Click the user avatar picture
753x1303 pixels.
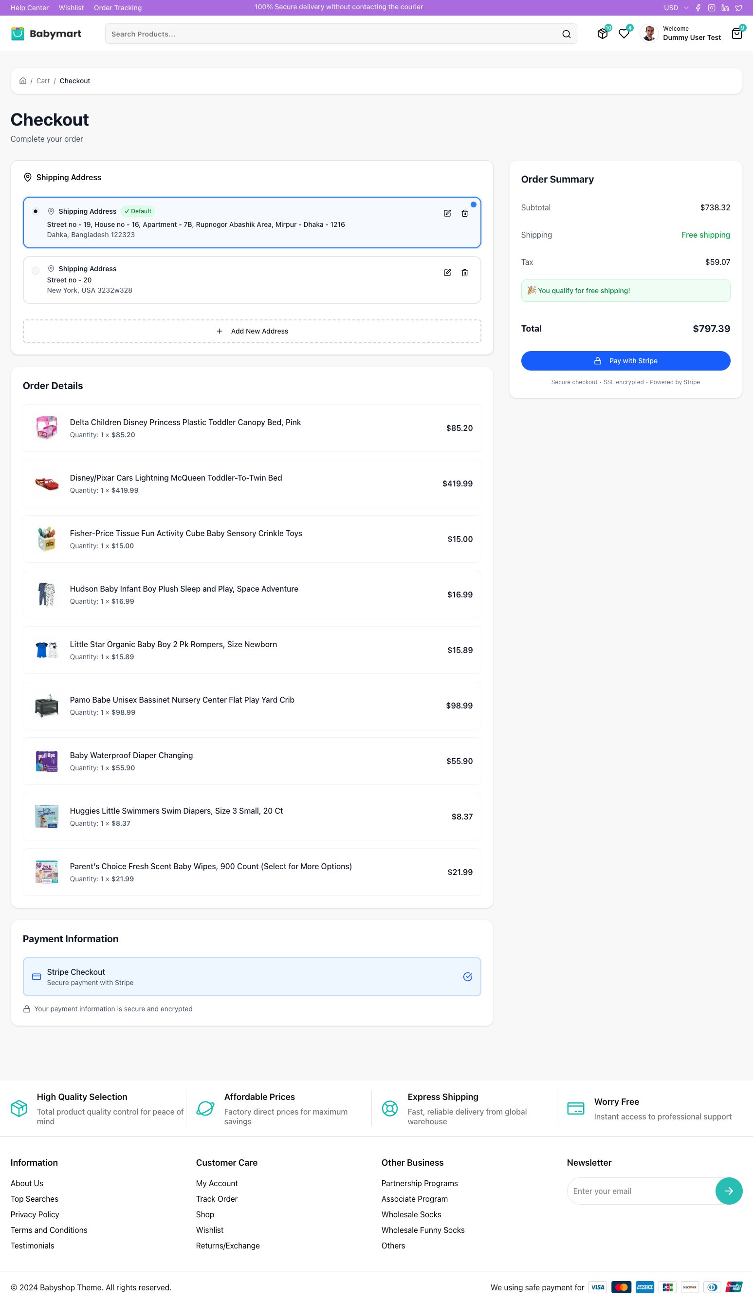point(649,34)
